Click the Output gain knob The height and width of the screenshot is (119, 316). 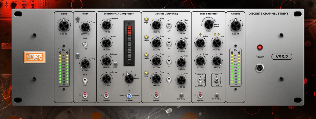(235, 25)
